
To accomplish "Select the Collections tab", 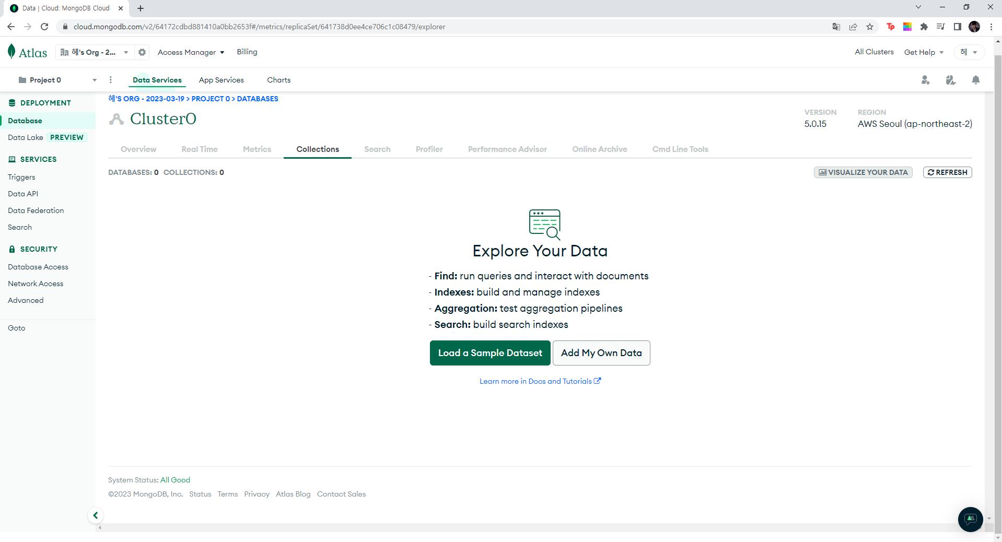I will (x=318, y=149).
